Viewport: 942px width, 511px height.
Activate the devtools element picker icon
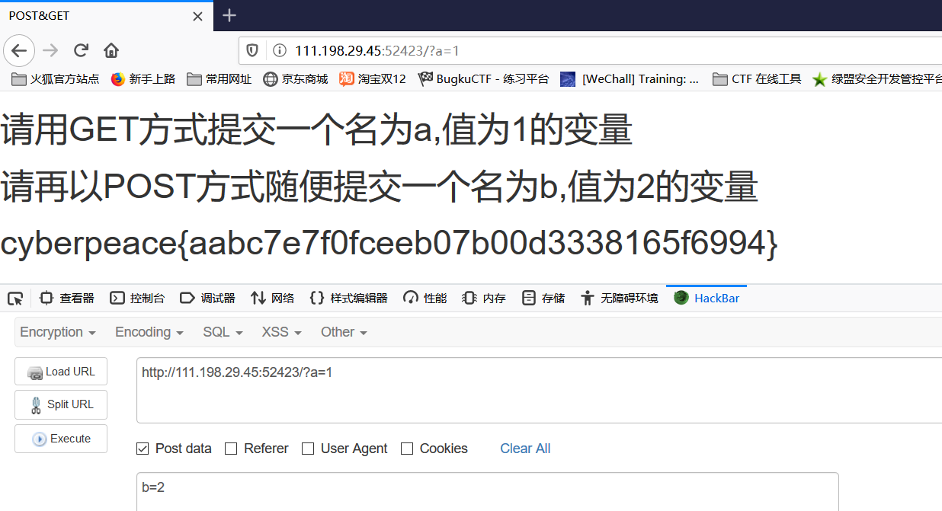click(15, 298)
